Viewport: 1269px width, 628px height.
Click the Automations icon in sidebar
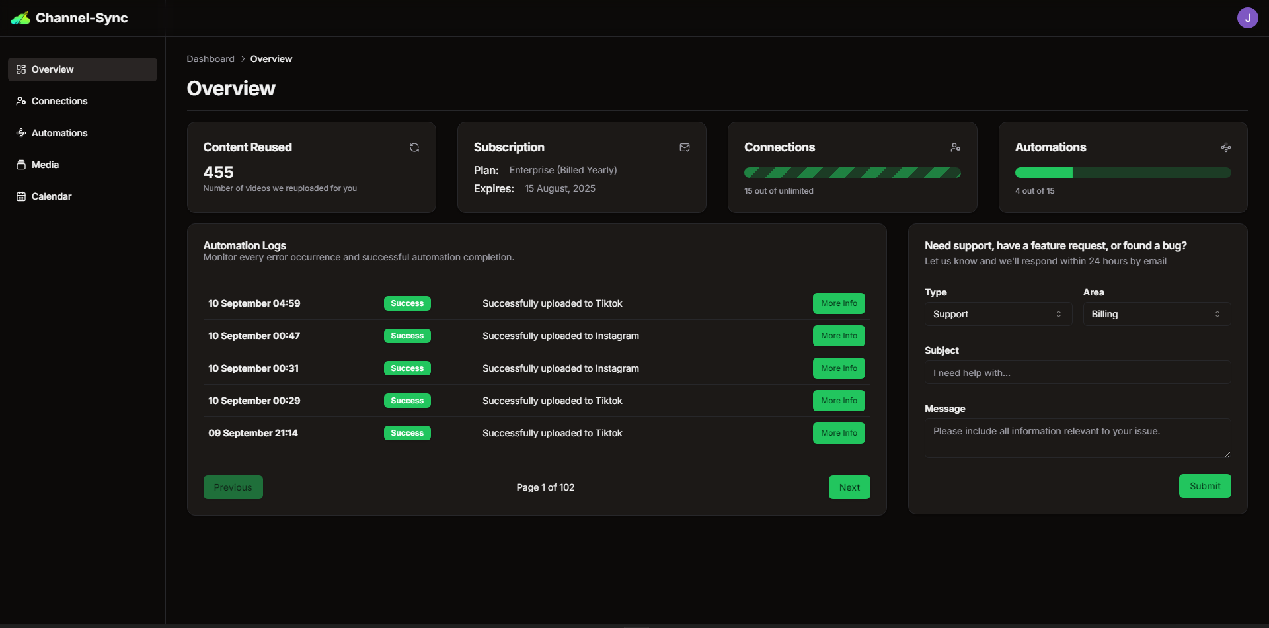[x=21, y=133]
